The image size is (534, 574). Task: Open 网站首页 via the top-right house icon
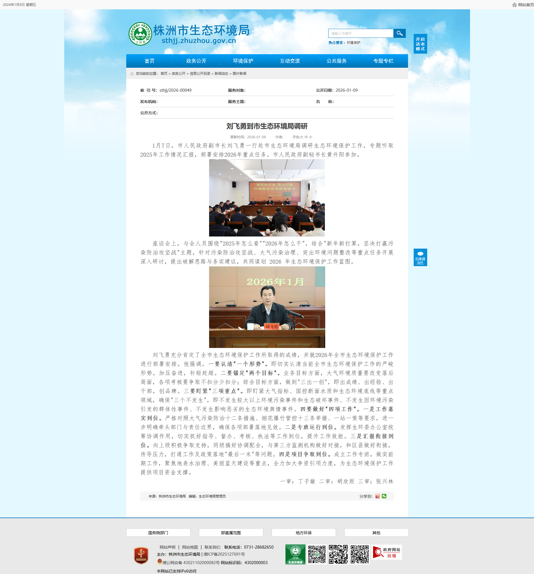pos(514,5)
